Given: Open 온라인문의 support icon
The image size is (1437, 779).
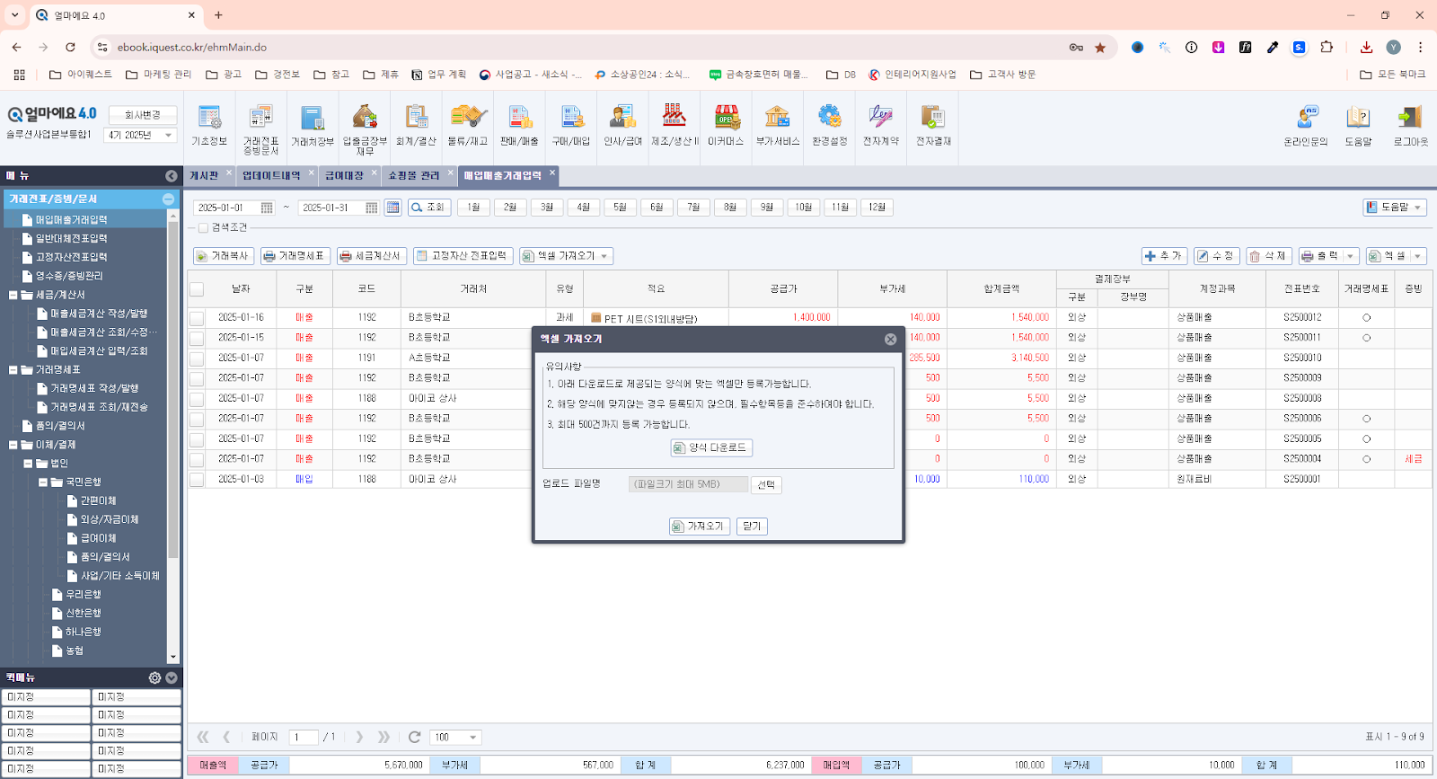Looking at the screenshot, I should click(1306, 126).
